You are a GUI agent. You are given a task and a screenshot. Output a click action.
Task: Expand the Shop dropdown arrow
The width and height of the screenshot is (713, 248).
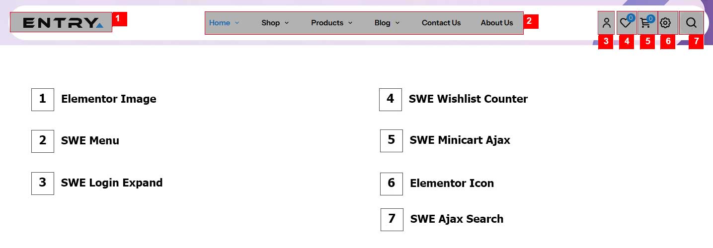click(x=287, y=23)
